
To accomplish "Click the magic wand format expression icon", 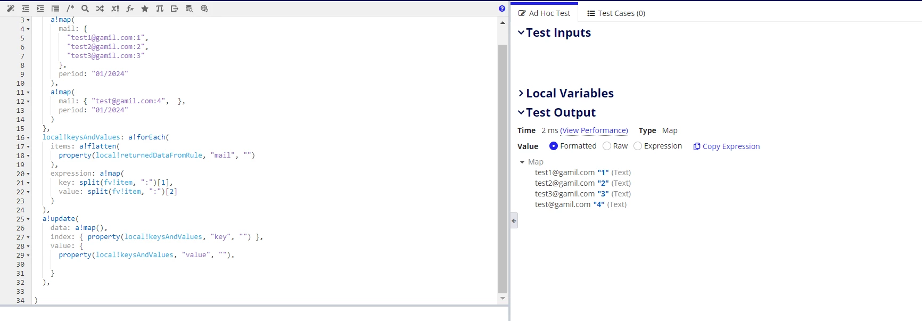I will point(11,9).
